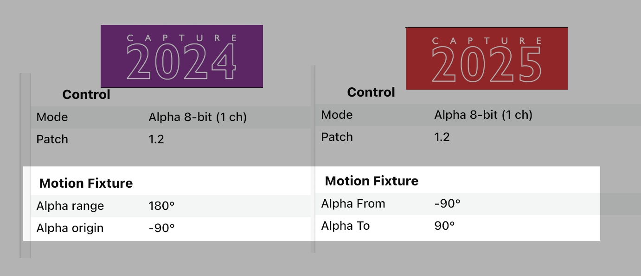
Task: Open Mode dropdown value under Capture 2025
Action: (483, 115)
